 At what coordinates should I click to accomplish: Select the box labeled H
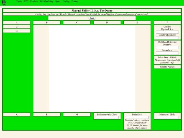(x=17, y=31)
